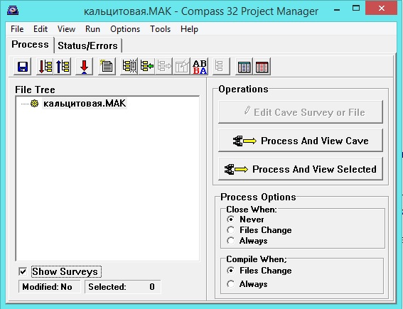
Task: Open the Run menu
Action: 92,29
